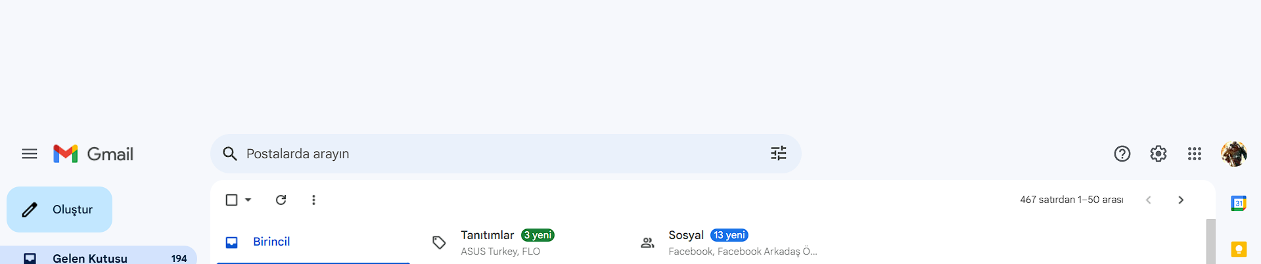Viewport: 1261px width, 264px height.
Task: Click the search magnifier icon
Action: pos(229,154)
